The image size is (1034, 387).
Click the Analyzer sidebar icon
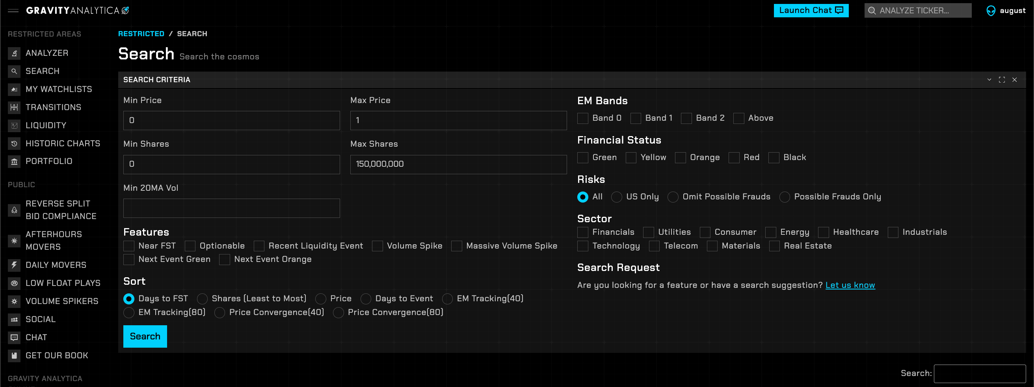tap(14, 53)
